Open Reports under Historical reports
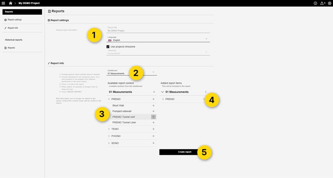 point(11,48)
